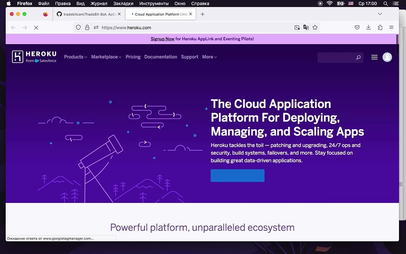
Task: Click the menu bar clock Ср 17:00
Action: [x=368, y=4]
